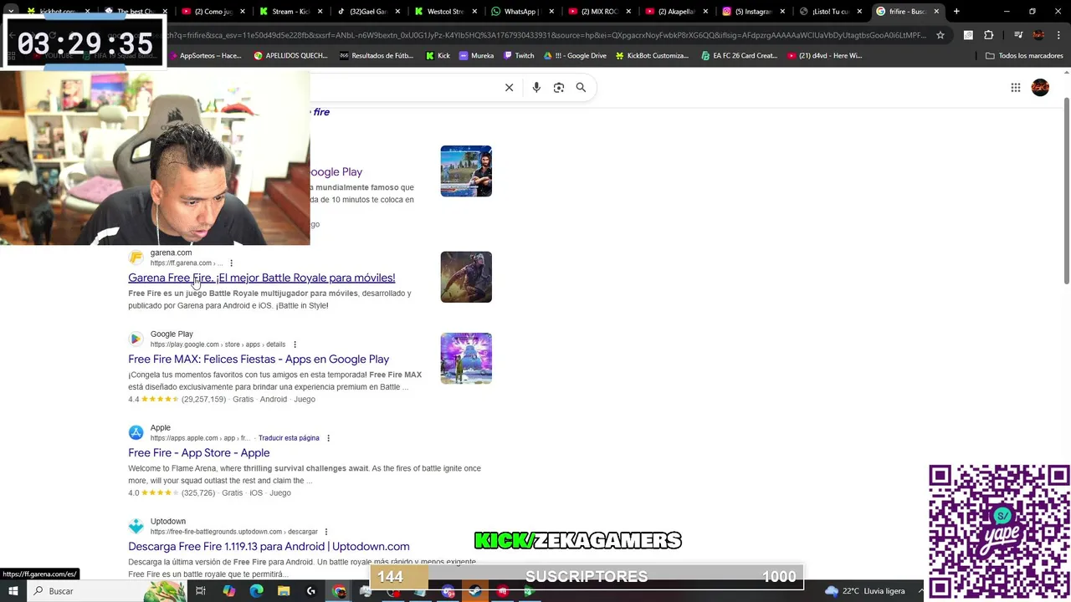The height and width of the screenshot is (602, 1071).
Task: Switch to Chrome in the taskbar
Action: click(339, 591)
